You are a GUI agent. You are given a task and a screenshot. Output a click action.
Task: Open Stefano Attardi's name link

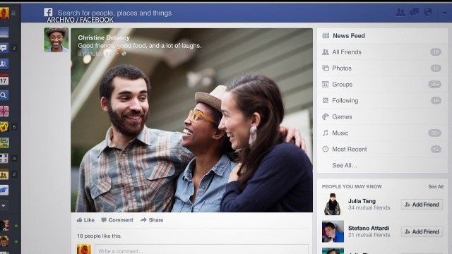pos(369,228)
